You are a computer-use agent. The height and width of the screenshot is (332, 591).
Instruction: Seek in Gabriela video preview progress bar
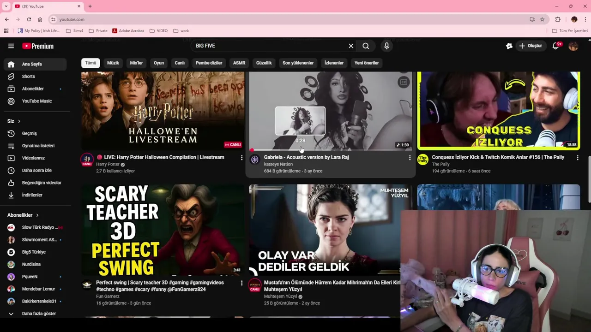pos(331,150)
